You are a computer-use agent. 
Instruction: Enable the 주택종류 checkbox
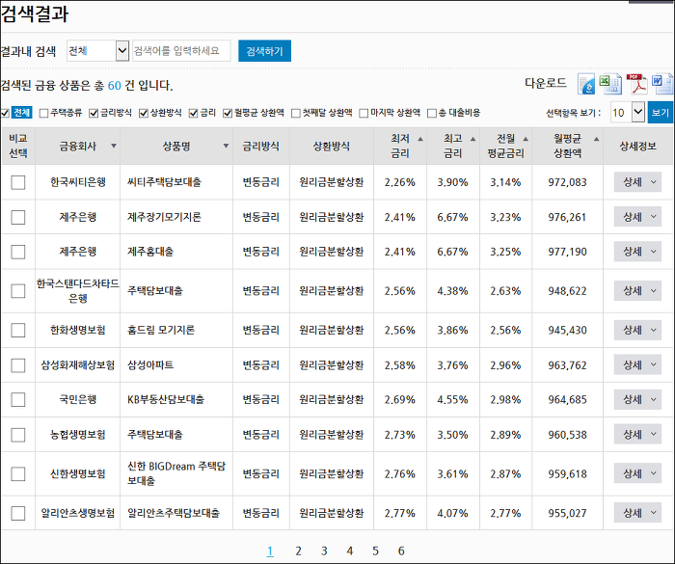point(43,113)
